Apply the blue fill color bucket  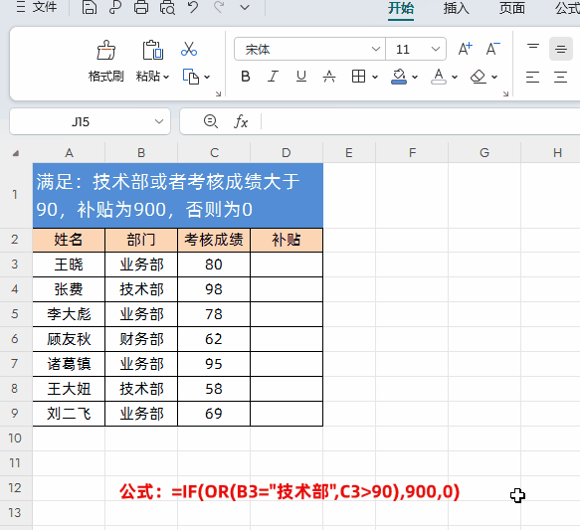point(399,77)
